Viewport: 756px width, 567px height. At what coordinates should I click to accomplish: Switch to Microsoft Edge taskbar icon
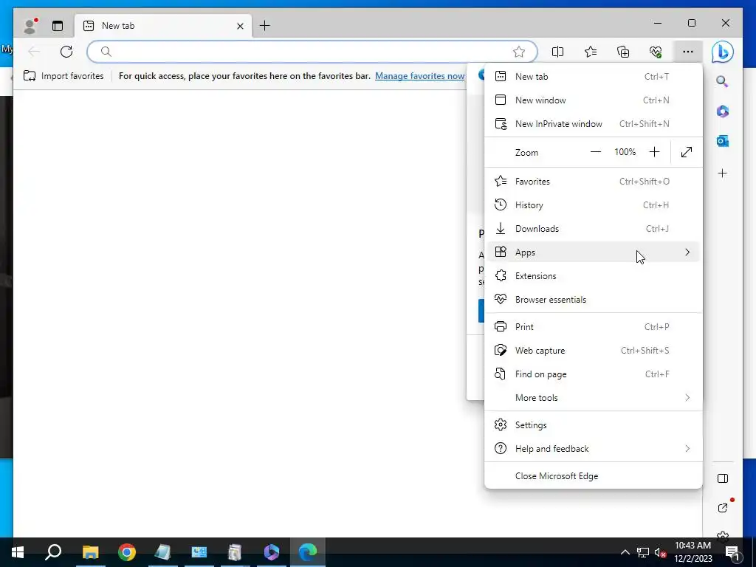pyautogui.click(x=308, y=552)
